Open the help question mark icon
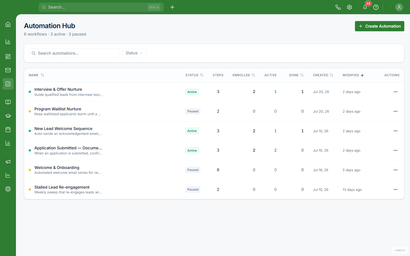The image size is (410, 256). (376, 7)
